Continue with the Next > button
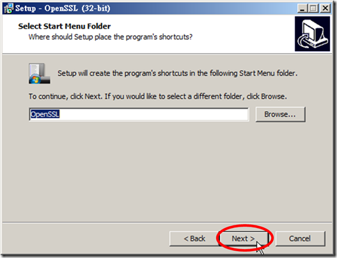337x258 pixels. point(243,238)
